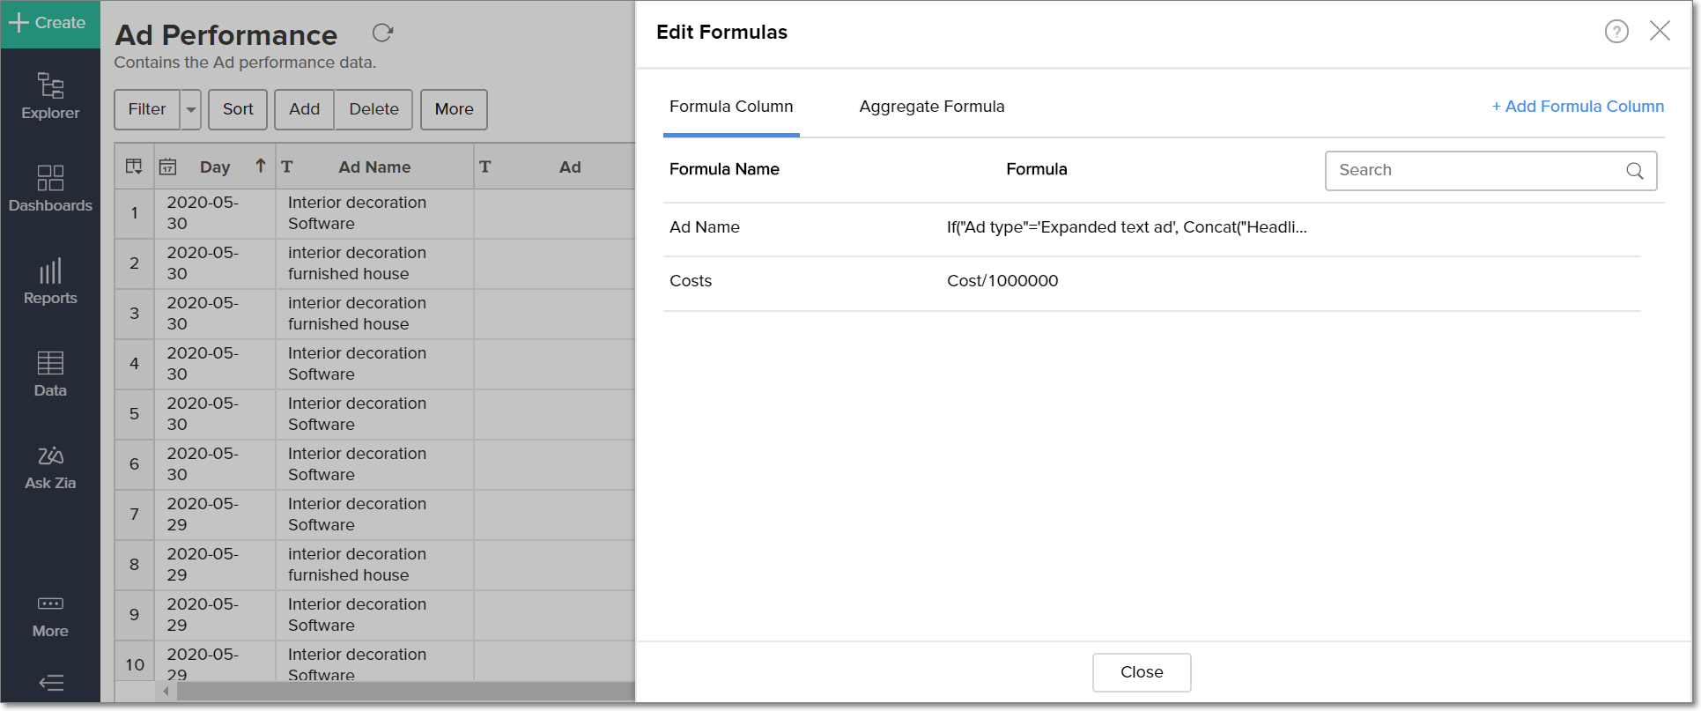This screenshot has height=711, width=1701.
Task: Open the help question mark icon
Action: 1616,32
